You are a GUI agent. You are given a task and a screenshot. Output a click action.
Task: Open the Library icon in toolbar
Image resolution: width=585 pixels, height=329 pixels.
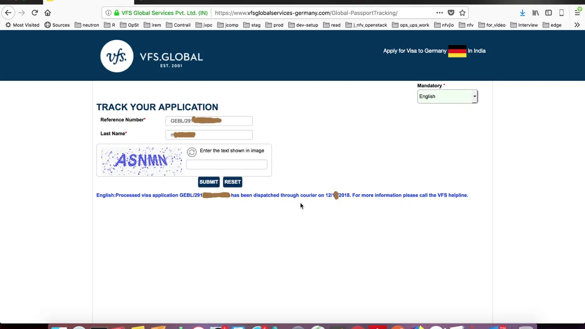536,13
